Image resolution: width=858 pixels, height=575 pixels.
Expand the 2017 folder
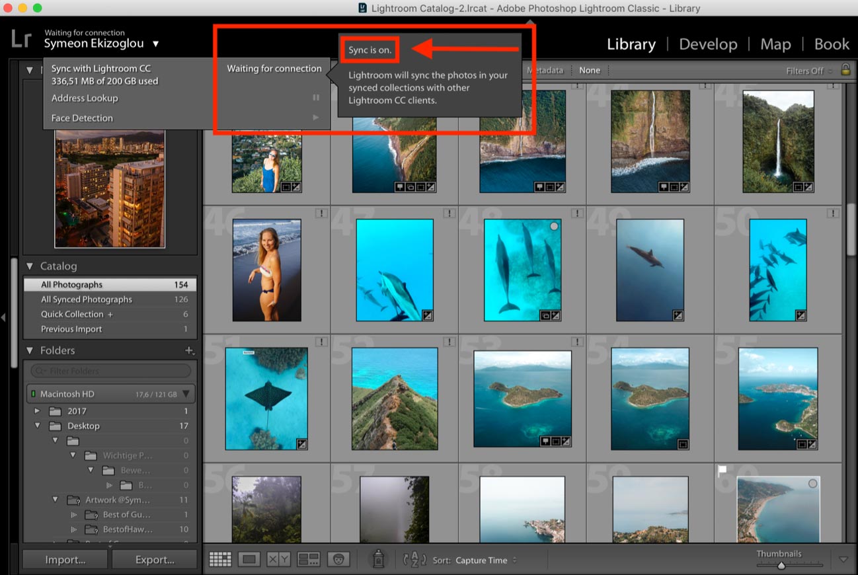37,410
